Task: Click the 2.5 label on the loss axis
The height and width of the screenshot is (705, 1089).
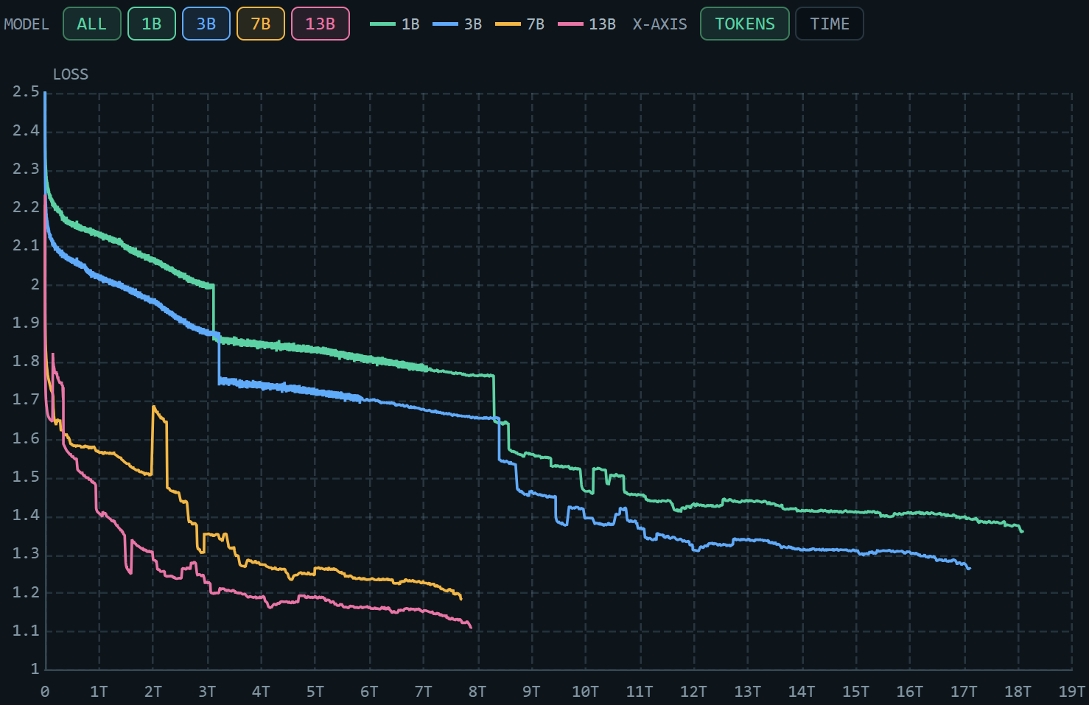Action: pyautogui.click(x=26, y=92)
